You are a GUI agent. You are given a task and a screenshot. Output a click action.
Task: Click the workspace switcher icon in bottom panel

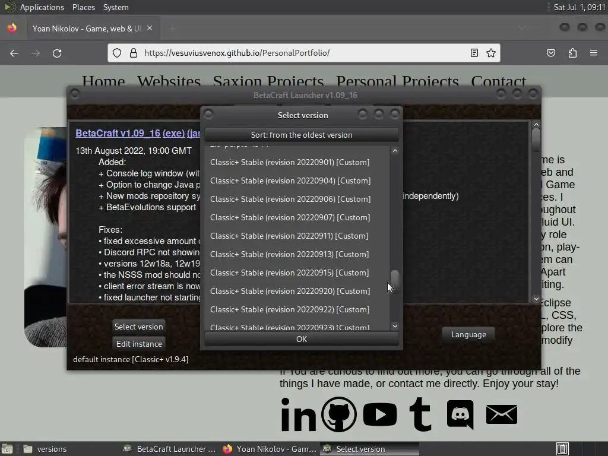[x=562, y=449]
